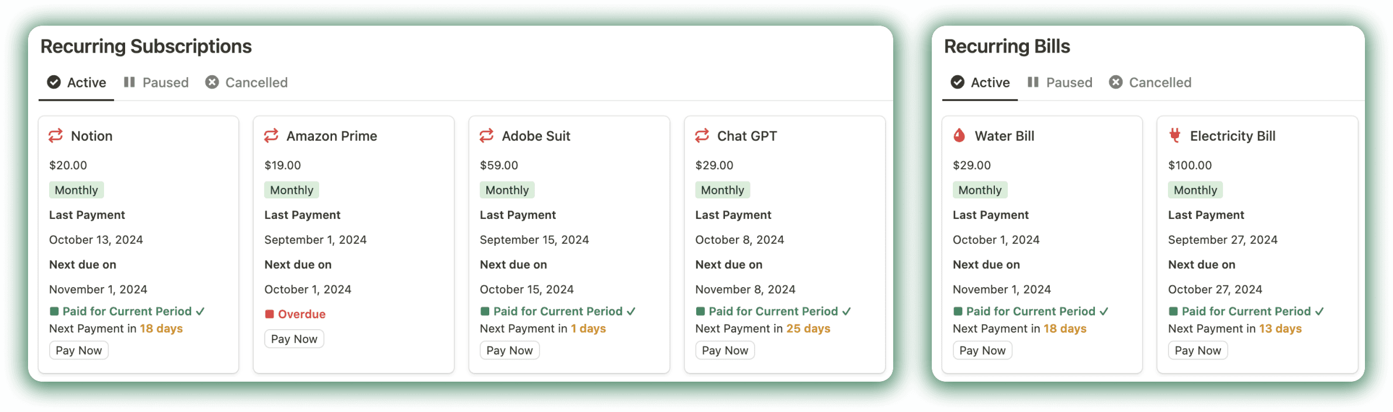The height and width of the screenshot is (412, 1393).
Task: Open the Adobe Suit card title
Action: 536,136
